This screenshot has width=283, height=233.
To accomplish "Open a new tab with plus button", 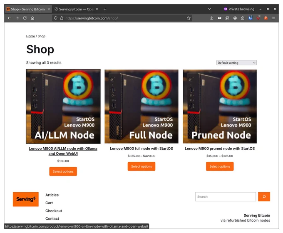I will click(x=105, y=9).
